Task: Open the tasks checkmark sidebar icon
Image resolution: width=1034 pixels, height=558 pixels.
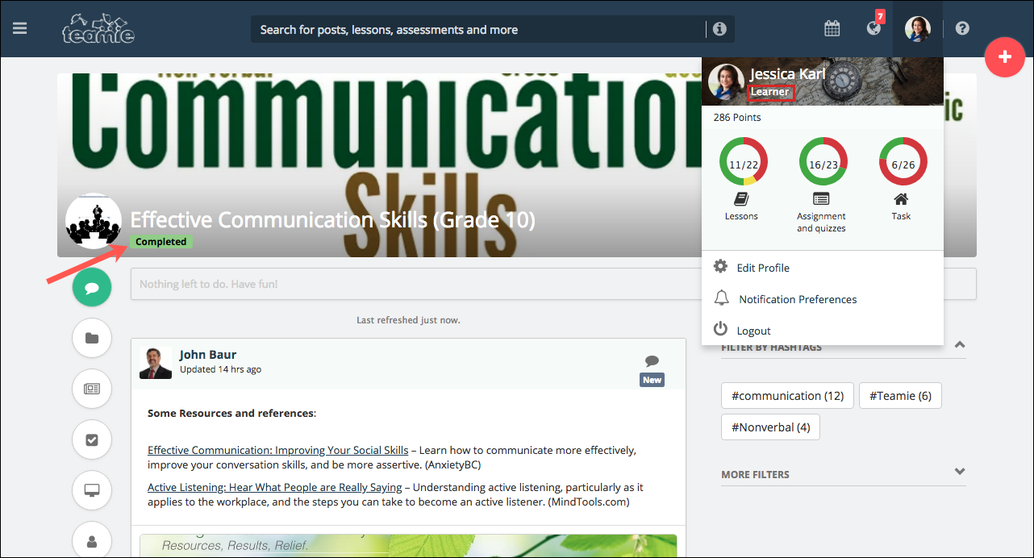Action: tap(92, 439)
